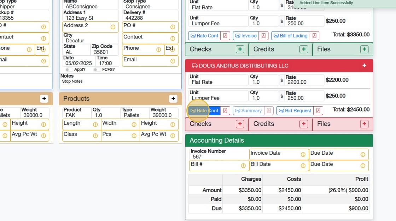Viewport: 396px width, 221px height.
Task: Open PDF for customer Rate Conf
Action: (225, 36)
